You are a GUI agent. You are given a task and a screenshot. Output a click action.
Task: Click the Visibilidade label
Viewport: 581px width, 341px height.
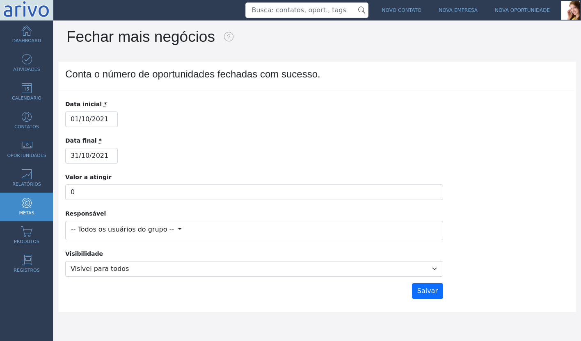click(x=84, y=254)
